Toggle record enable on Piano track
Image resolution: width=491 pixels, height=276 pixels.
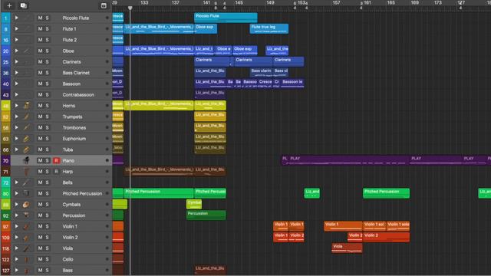(56, 160)
